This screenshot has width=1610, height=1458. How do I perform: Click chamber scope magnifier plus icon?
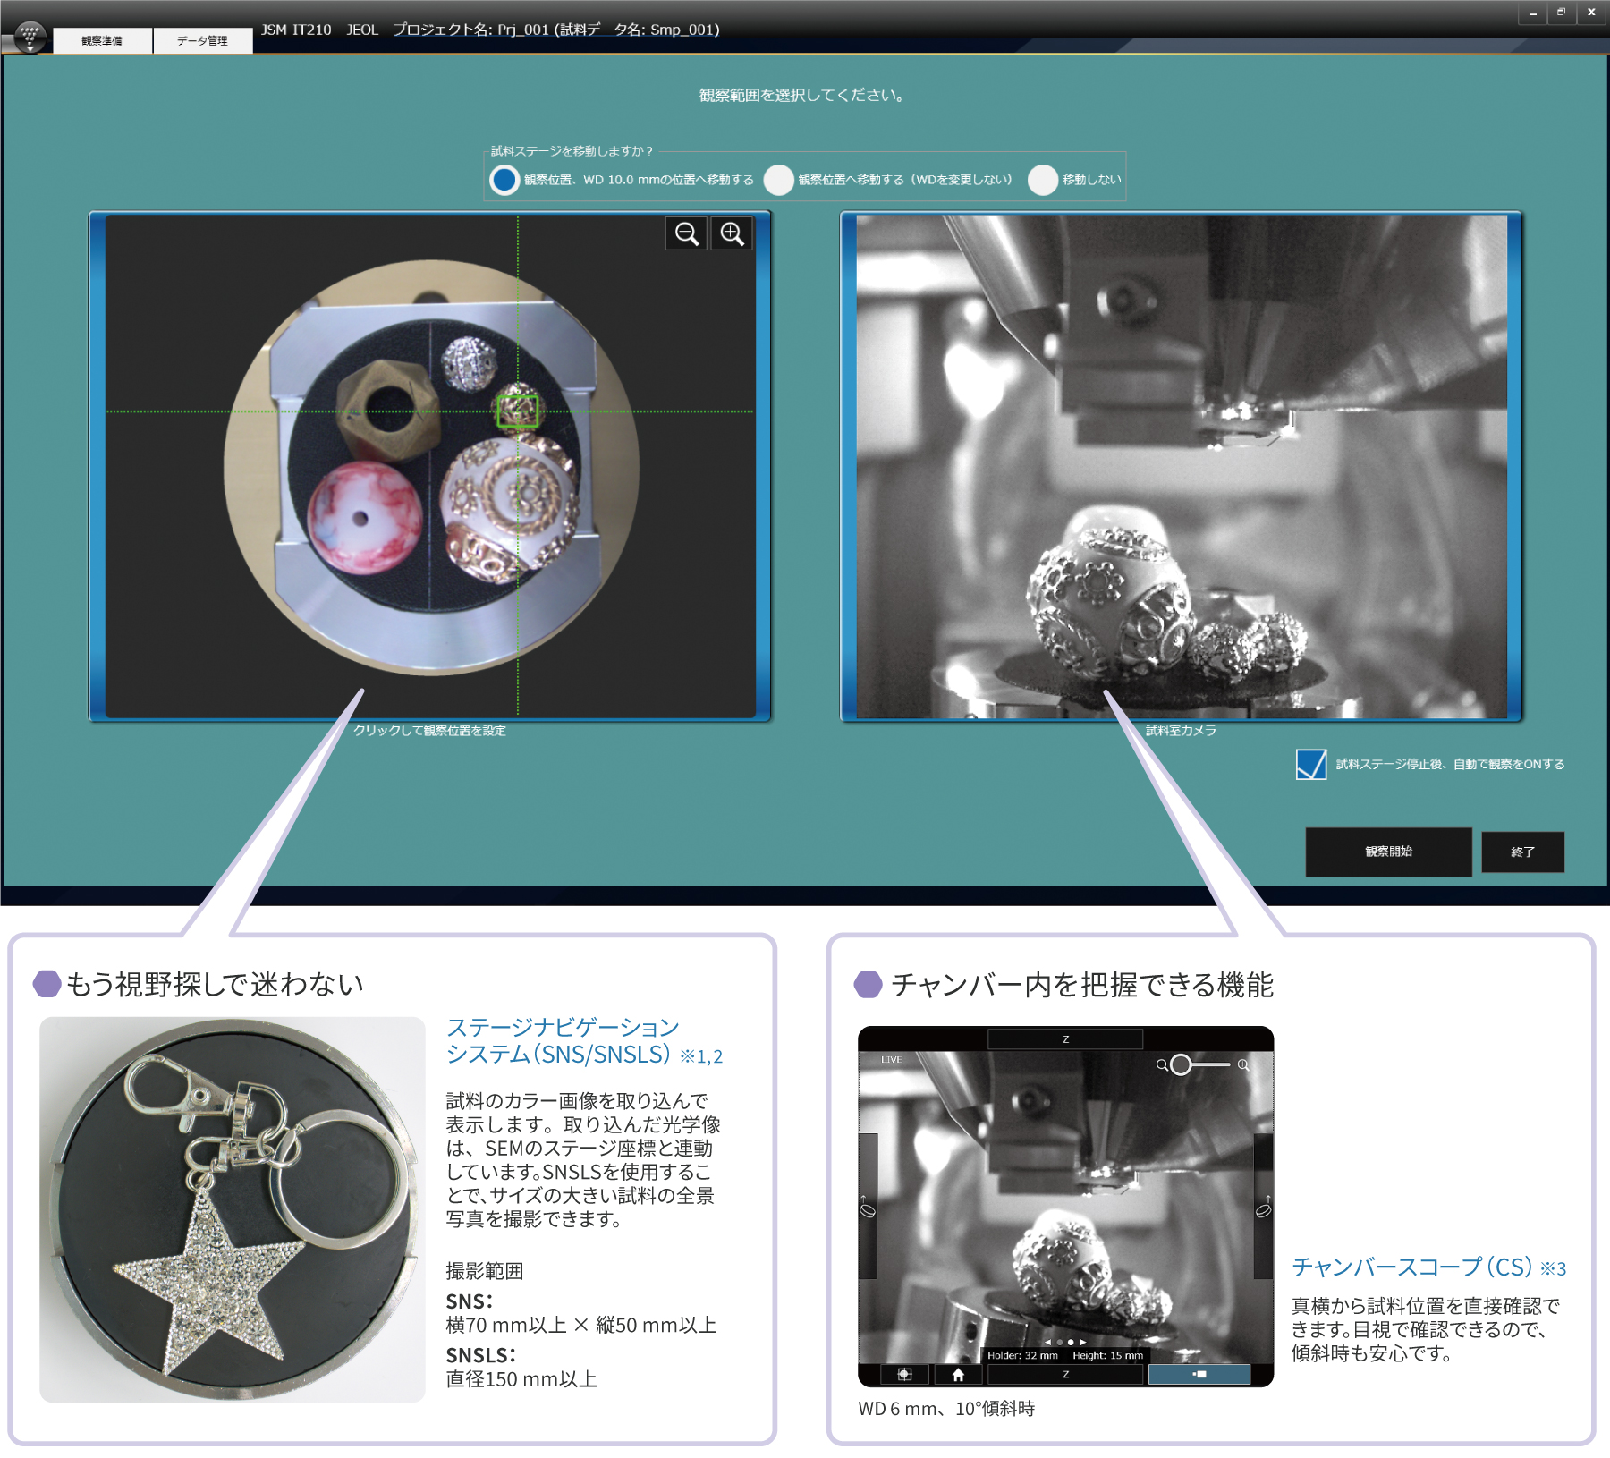pos(1242,1064)
